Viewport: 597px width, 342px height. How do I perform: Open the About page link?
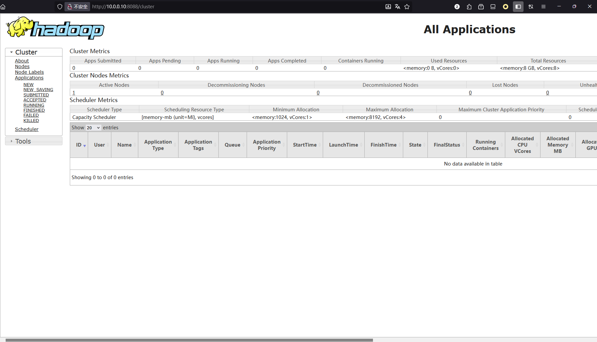click(x=22, y=60)
